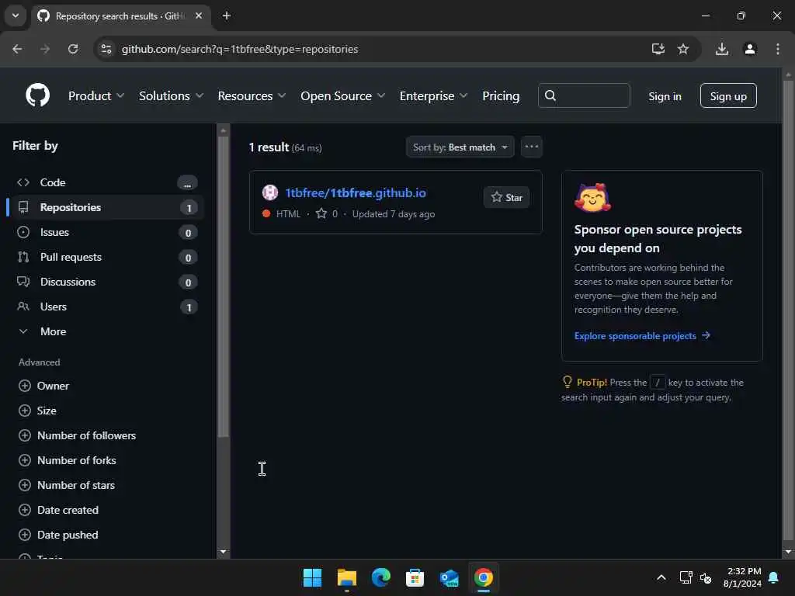The width and height of the screenshot is (795, 596).
Task: Open Chrome downloads
Action: coord(721,49)
